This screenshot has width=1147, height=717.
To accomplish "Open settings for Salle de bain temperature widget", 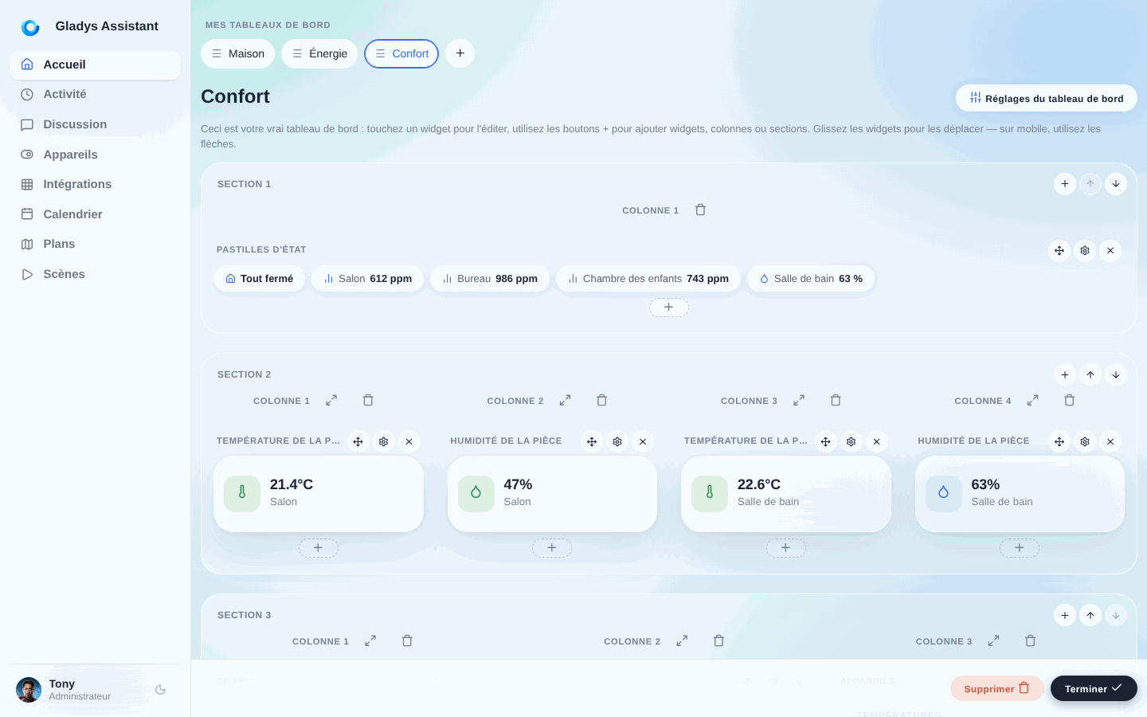I will (x=851, y=441).
